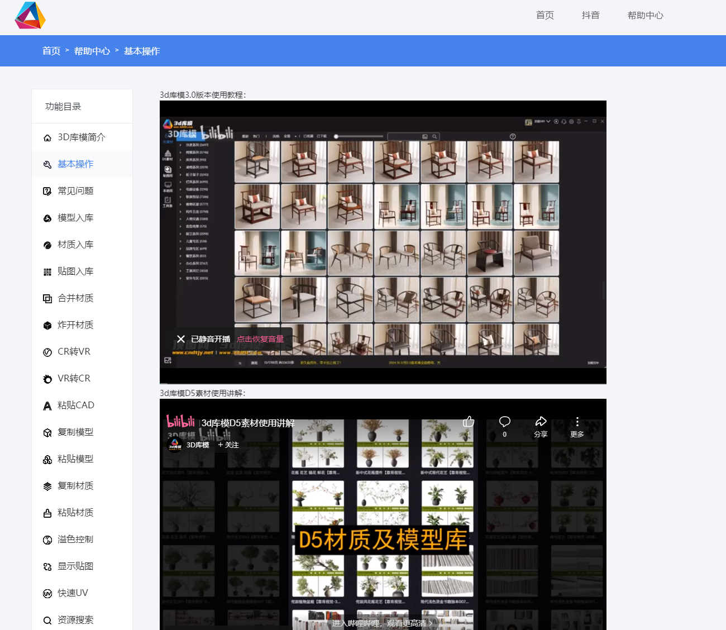Click the 粘贴模型 sidebar icon
The width and height of the screenshot is (726, 630).
[47, 459]
